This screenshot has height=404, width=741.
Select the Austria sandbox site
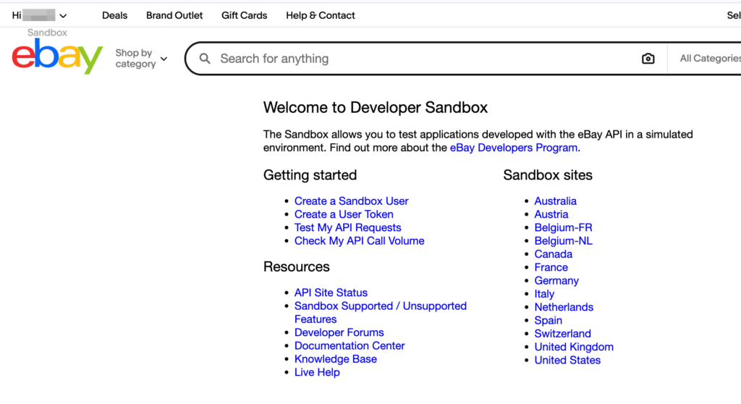click(x=551, y=214)
